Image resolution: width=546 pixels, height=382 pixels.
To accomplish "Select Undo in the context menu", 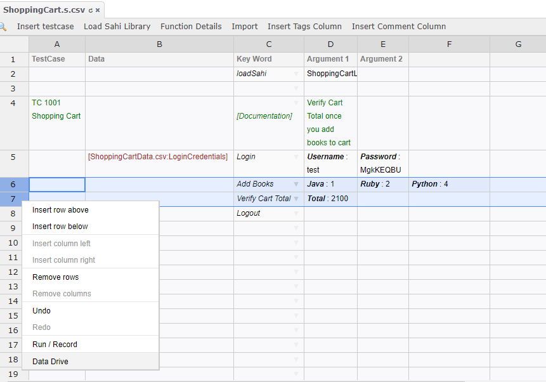I will coord(41,311).
